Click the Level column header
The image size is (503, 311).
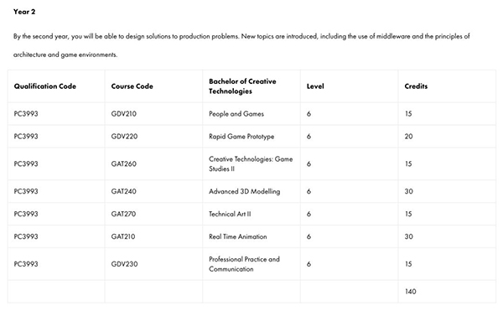315,86
